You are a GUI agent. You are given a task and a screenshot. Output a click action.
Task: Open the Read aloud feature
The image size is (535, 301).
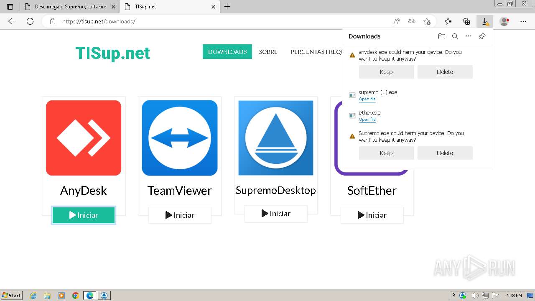pyautogui.click(x=397, y=21)
